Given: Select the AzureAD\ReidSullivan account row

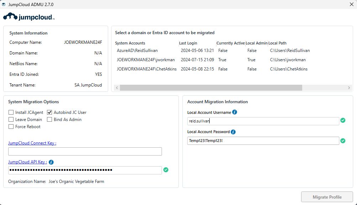Looking at the screenshot, I should (x=233, y=51).
